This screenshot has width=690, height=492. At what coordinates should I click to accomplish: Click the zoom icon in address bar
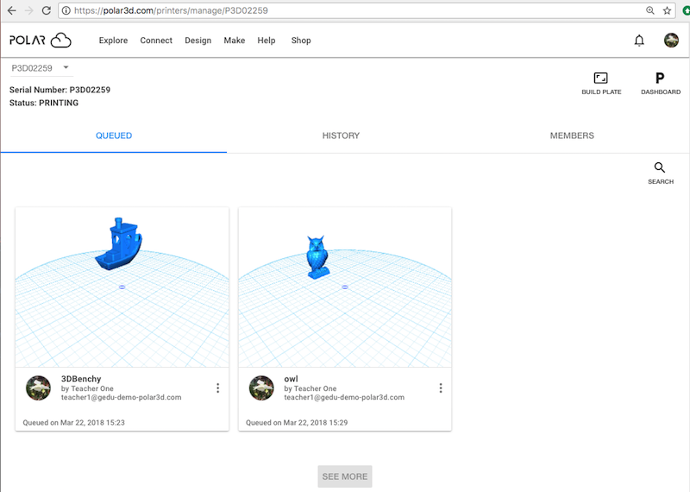tap(650, 10)
